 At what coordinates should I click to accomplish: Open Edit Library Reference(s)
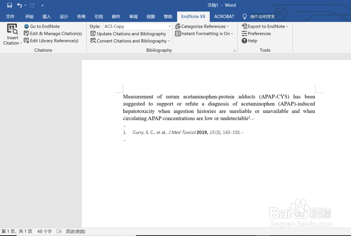(54, 41)
